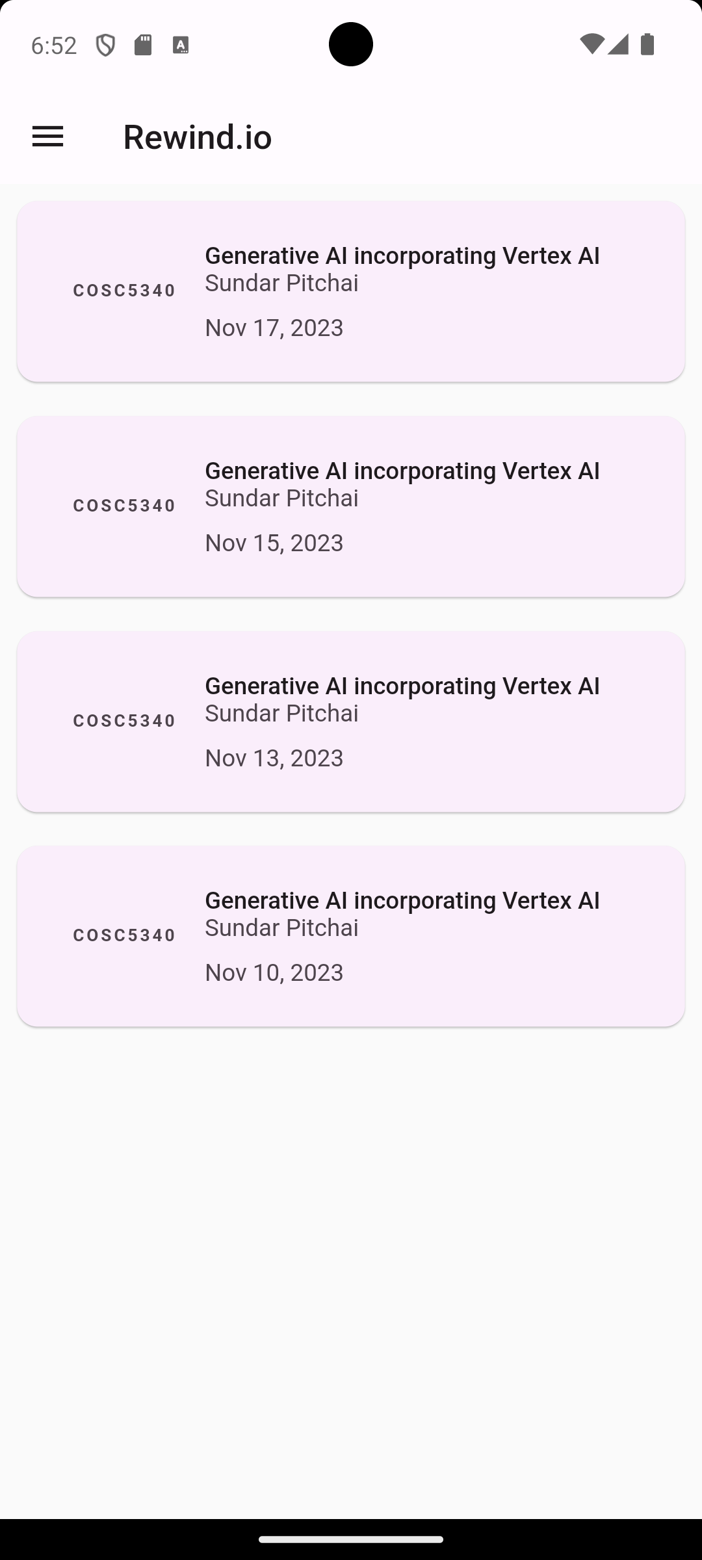
Task: Open the Nov 17, 2023 lecture card
Action: [x=351, y=291]
